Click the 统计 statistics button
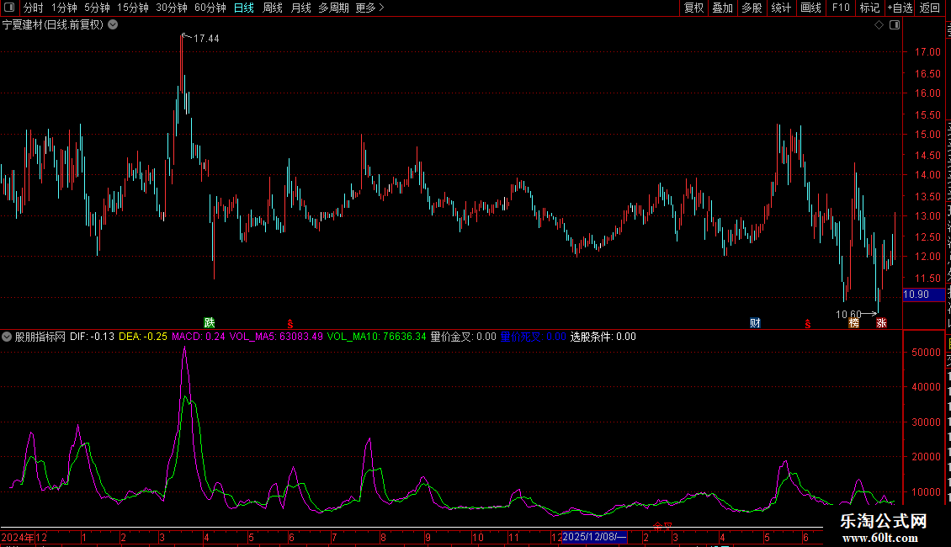The width and height of the screenshot is (951, 547). (780, 8)
